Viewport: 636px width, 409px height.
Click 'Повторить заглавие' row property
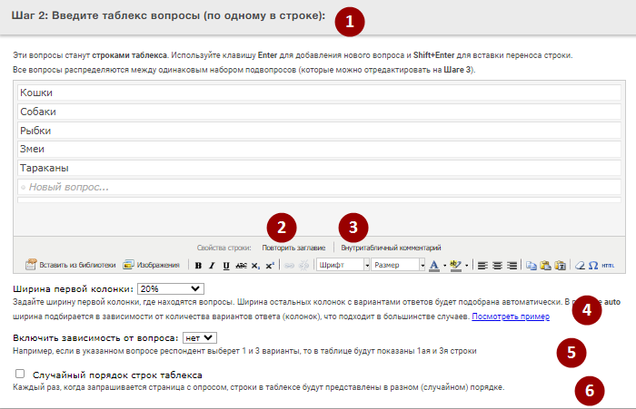[x=293, y=247]
